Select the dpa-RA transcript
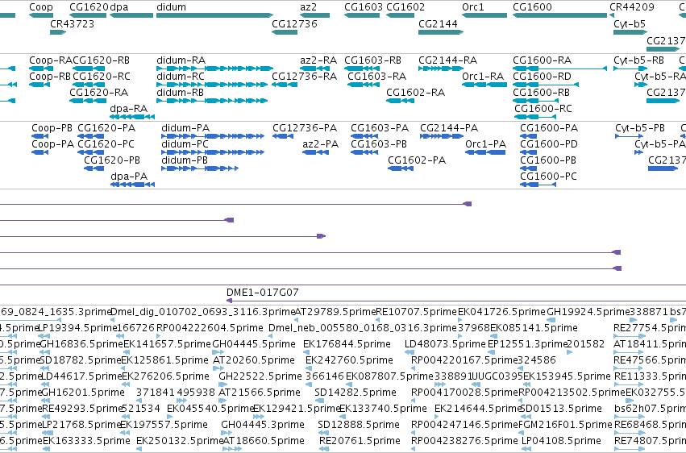The image size is (686, 453). point(132,117)
